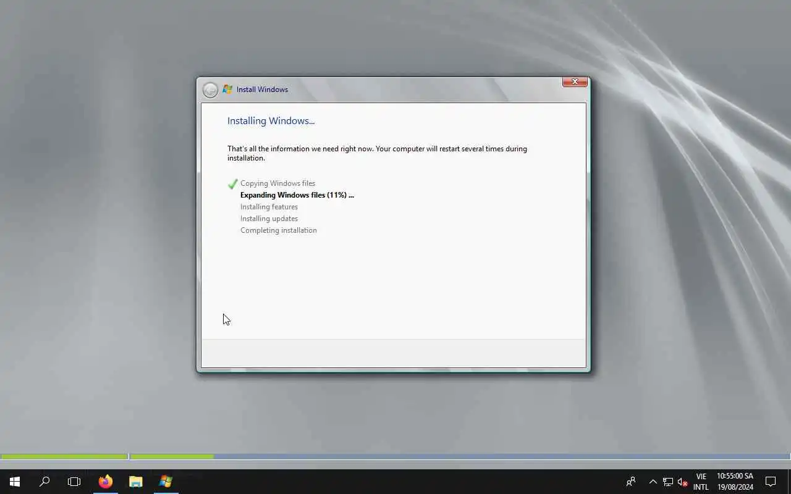This screenshot has width=791, height=494.
Task: Open the People icon in system tray
Action: pyautogui.click(x=631, y=482)
